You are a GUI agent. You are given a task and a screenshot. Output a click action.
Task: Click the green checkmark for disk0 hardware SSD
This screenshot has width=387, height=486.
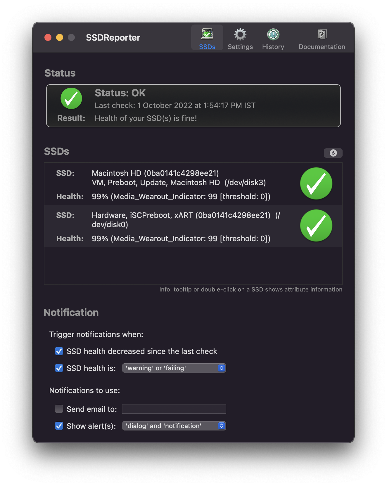tap(316, 225)
